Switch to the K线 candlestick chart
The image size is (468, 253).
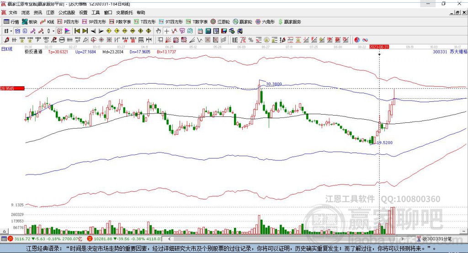coord(48,21)
